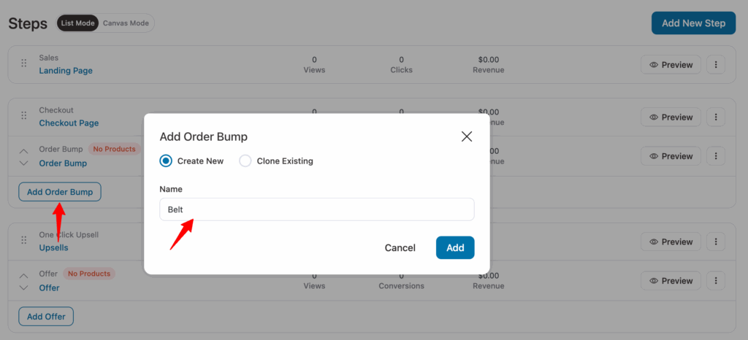Image resolution: width=748 pixels, height=340 pixels.
Task: Grab the Landing Page drag handle
Action: click(x=23, y=63)
